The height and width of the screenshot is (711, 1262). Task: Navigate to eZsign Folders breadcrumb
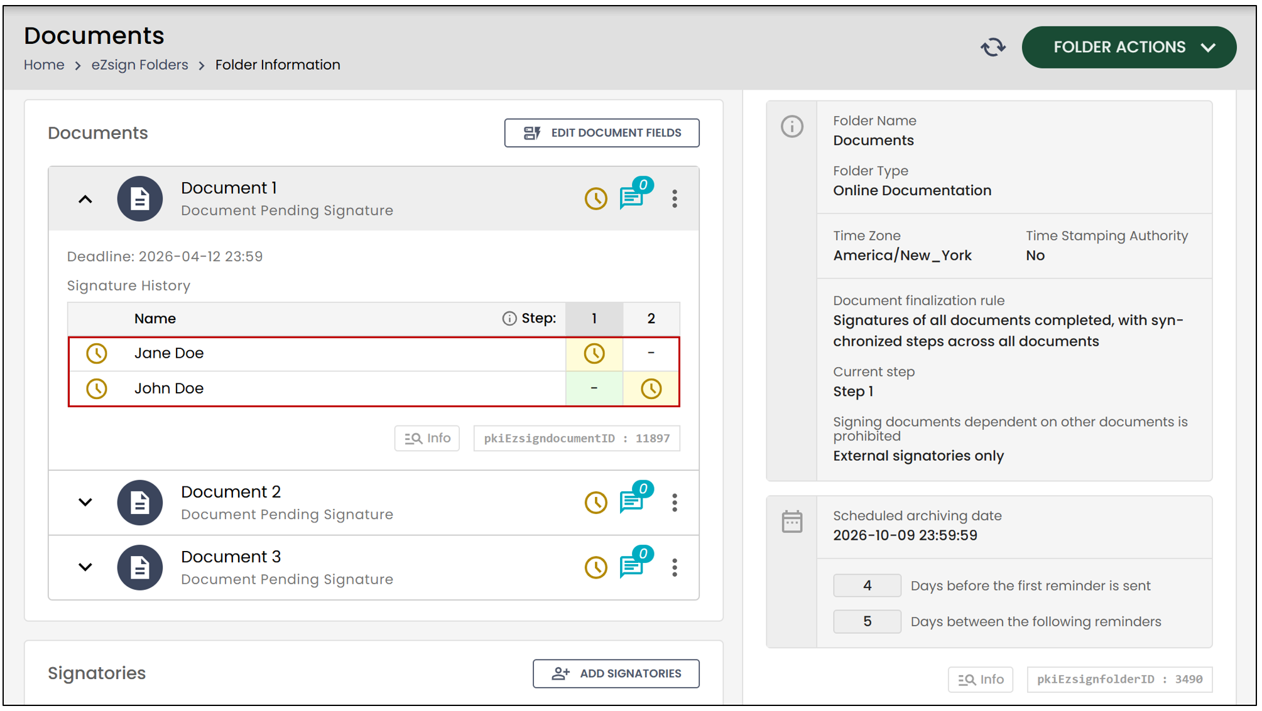coord(139,65)
